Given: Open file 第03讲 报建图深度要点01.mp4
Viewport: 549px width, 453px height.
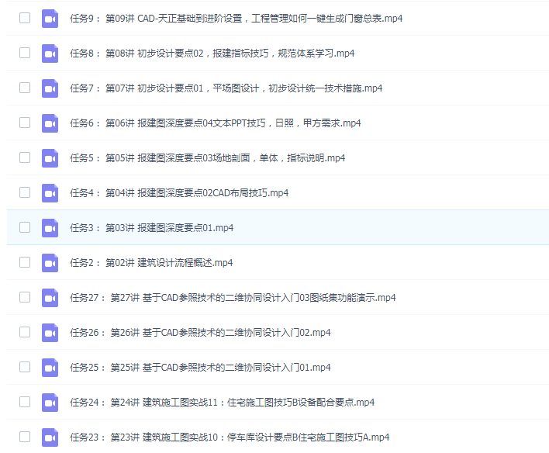Looking at the screenshot, I should tap(152, 228).
